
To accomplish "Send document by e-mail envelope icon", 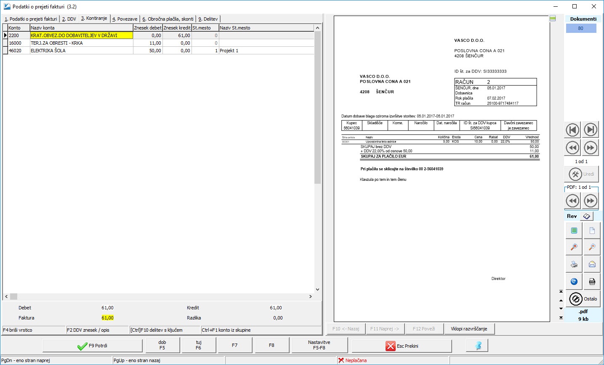I will [592, 264].
